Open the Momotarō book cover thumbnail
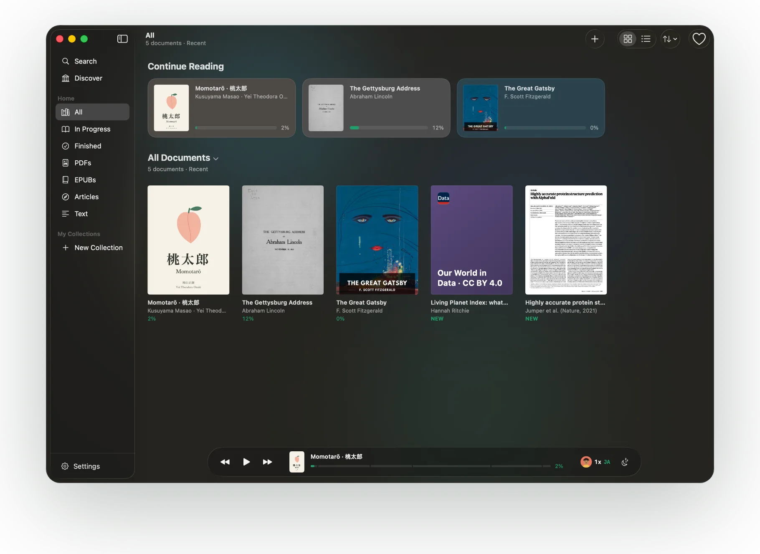The height and width of the screenshot is (554, 760). point(188,240)
